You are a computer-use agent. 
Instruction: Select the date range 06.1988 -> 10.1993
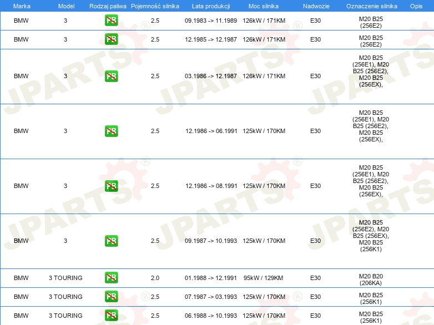pos(211,316)
